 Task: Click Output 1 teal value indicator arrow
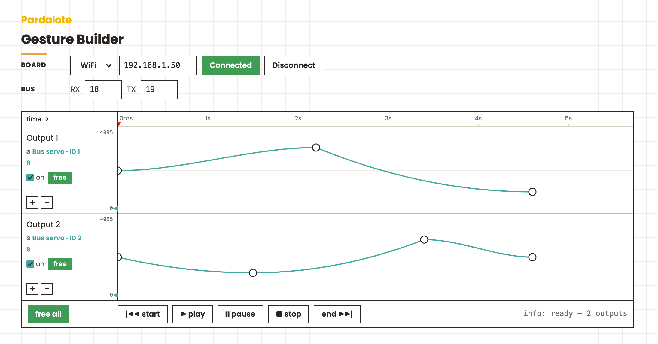pos(116,208)
